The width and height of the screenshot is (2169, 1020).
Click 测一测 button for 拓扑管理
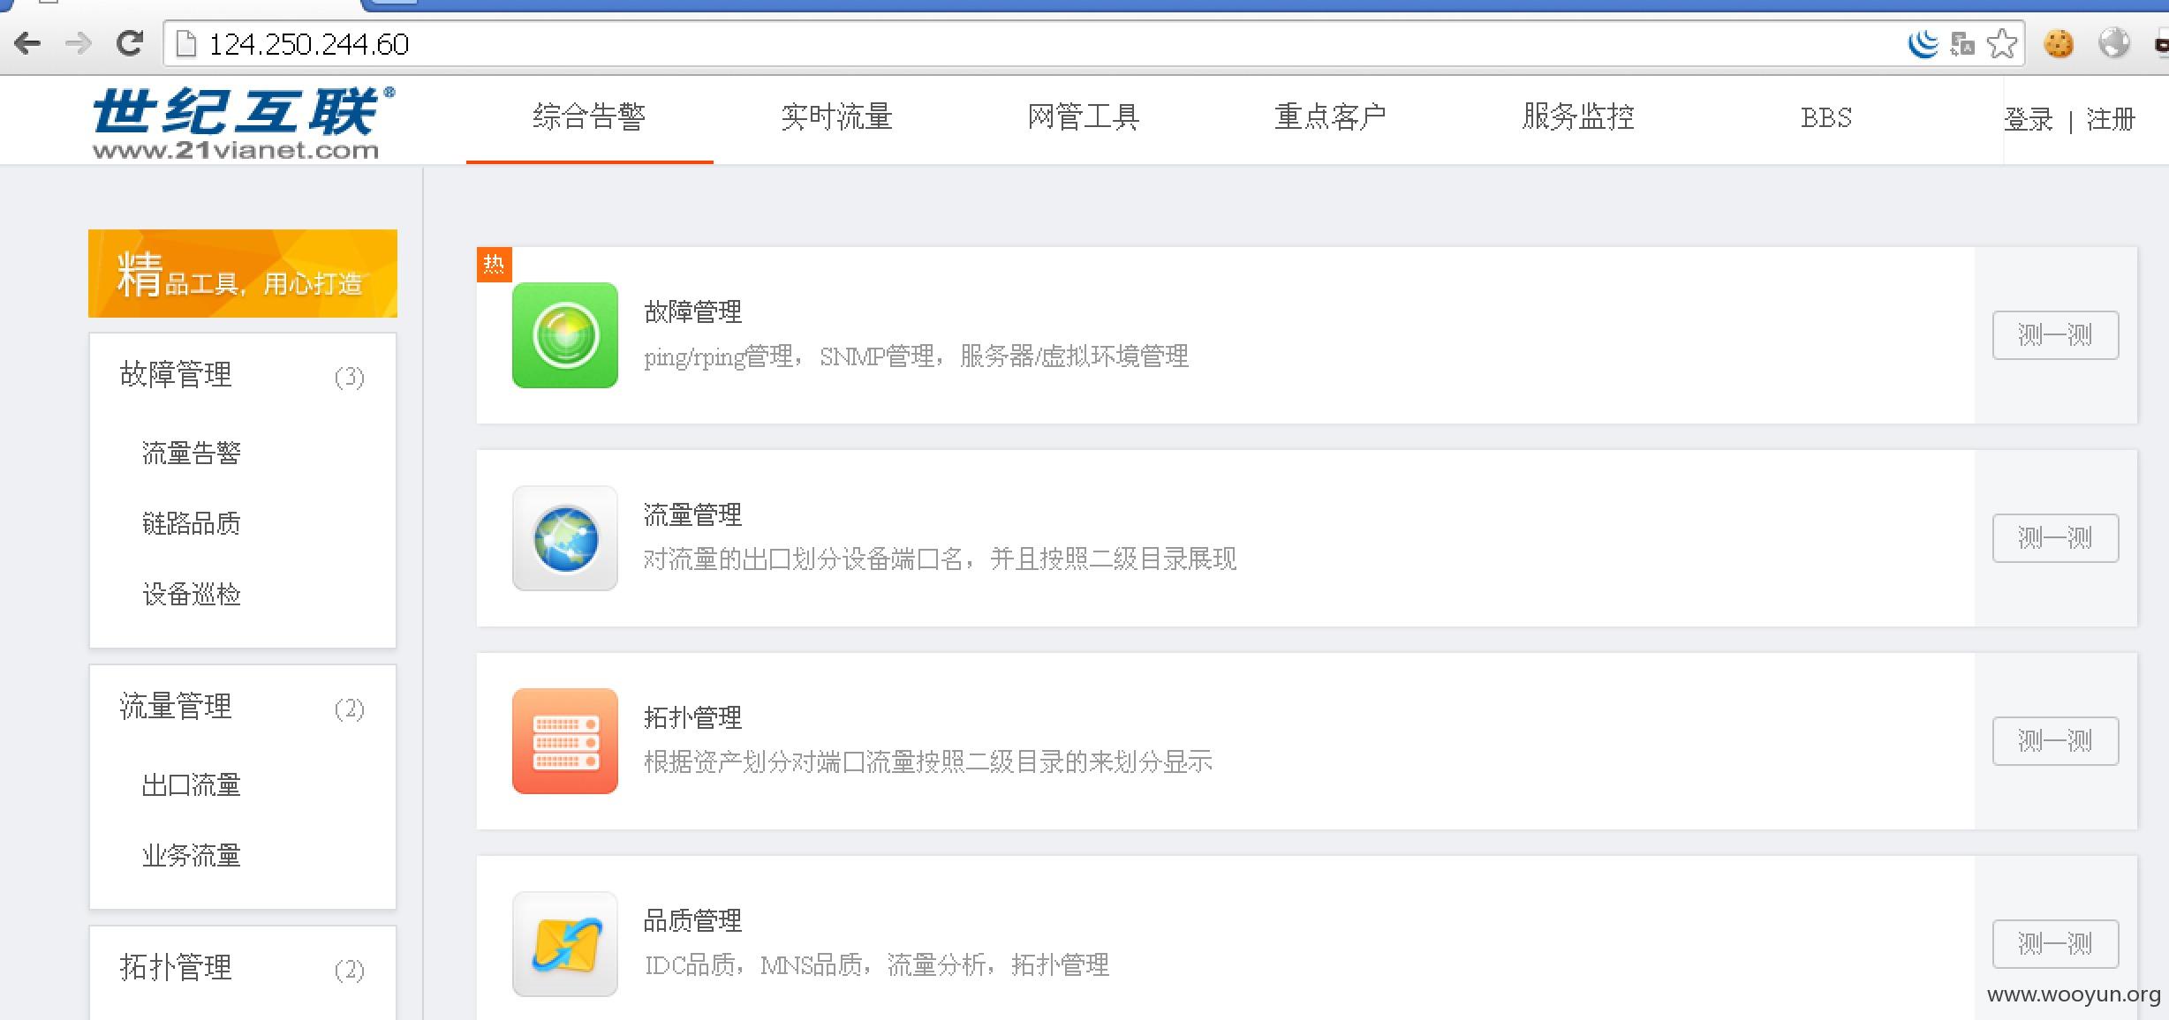2055,741
